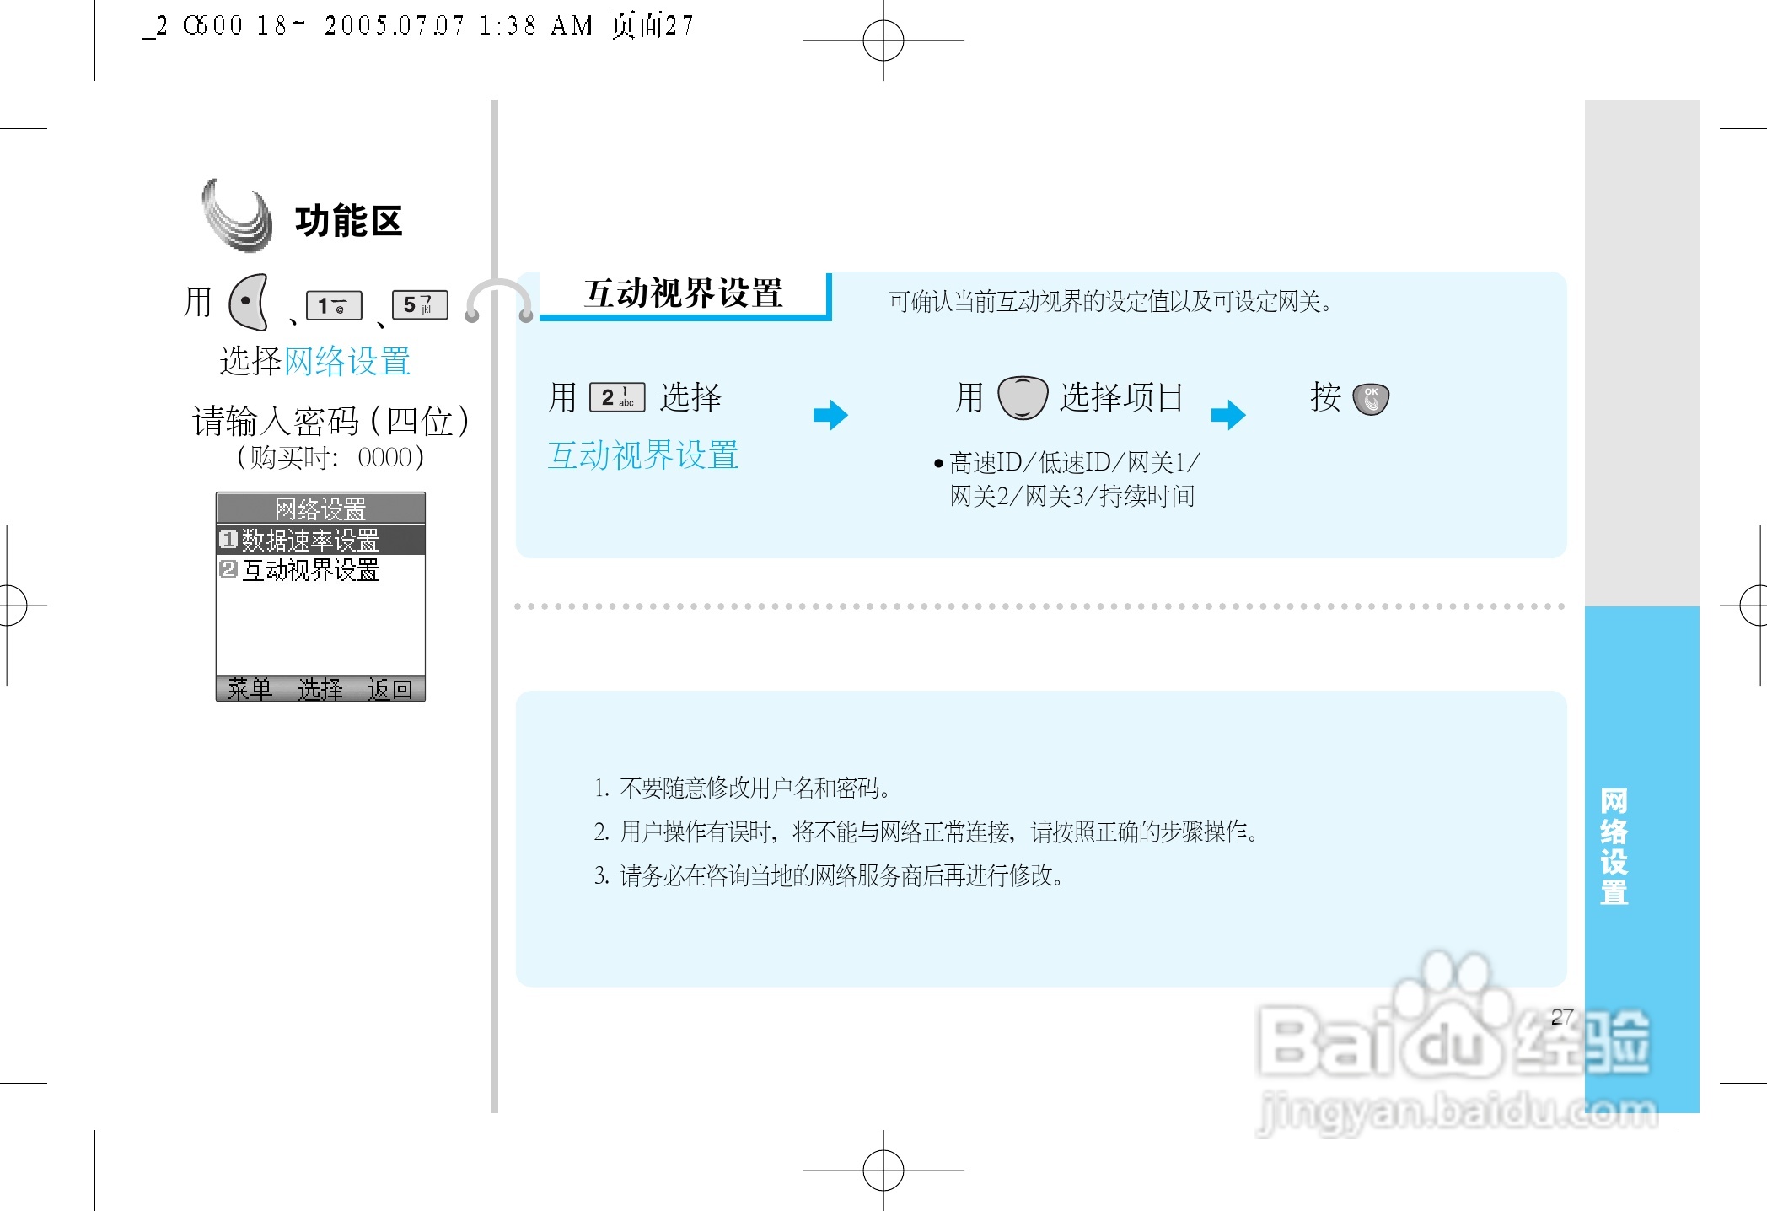Image resolution: width=1767 pixels, height=1211 pixels.
Task: Click the 返回 softkey label
Action: [x=389, y=689]
